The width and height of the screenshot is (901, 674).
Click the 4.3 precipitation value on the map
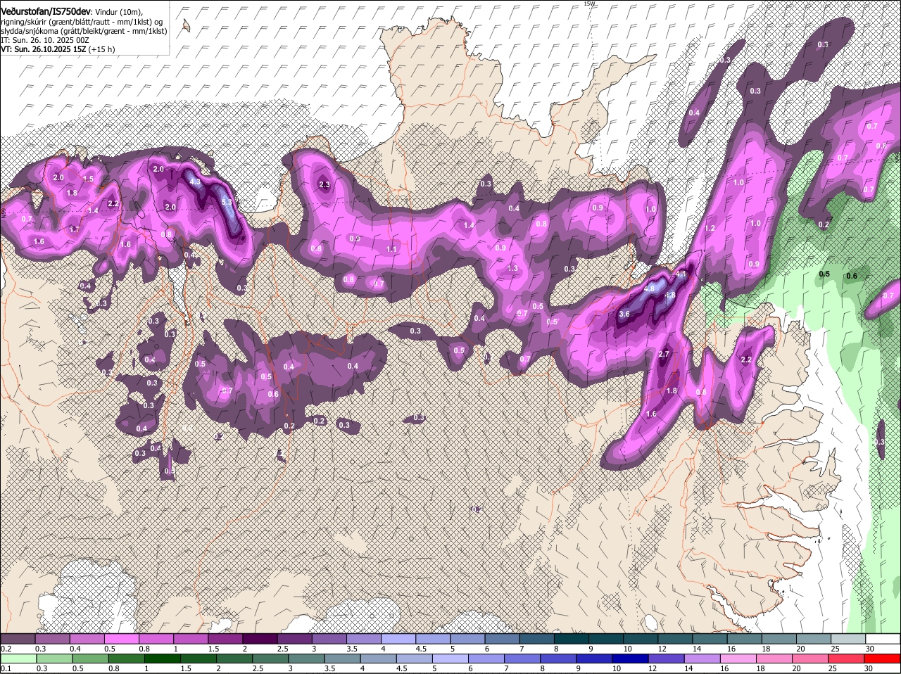click(x=196, y=182)
